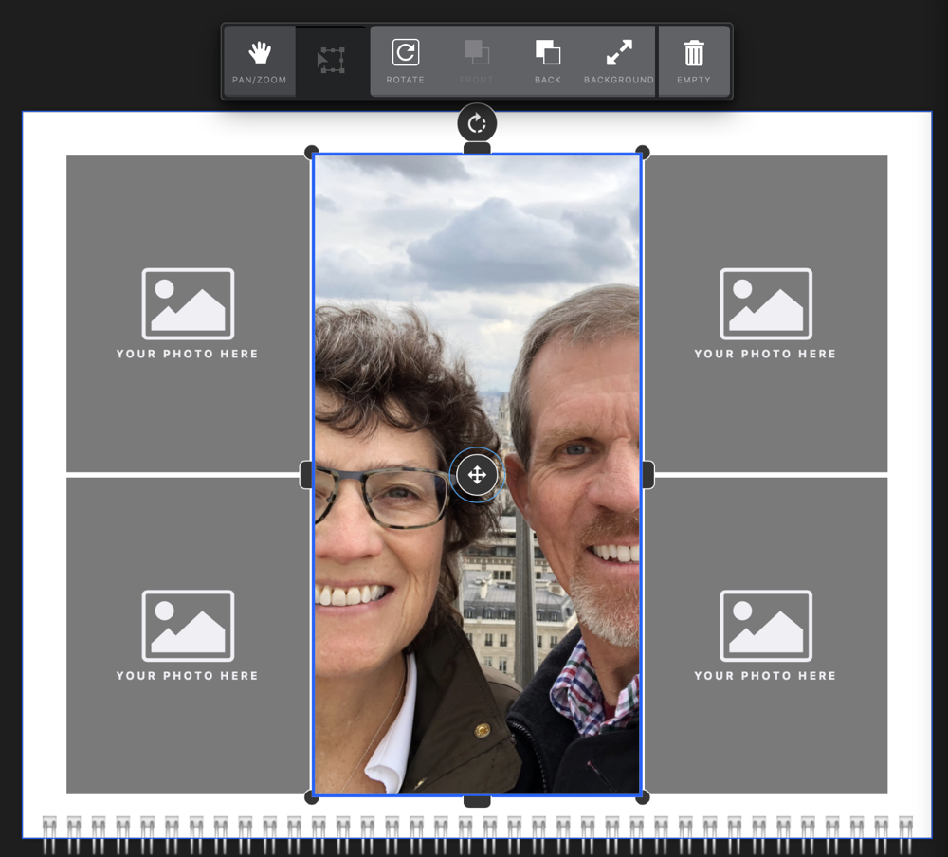The height and width of the screenshot is (857, 948).
Task: Click the Bring to Front tool
Action: coord(476,62)
